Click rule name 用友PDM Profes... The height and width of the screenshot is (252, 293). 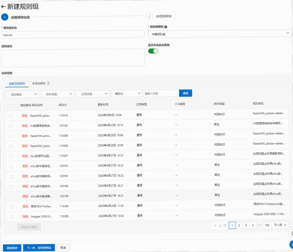41,207
